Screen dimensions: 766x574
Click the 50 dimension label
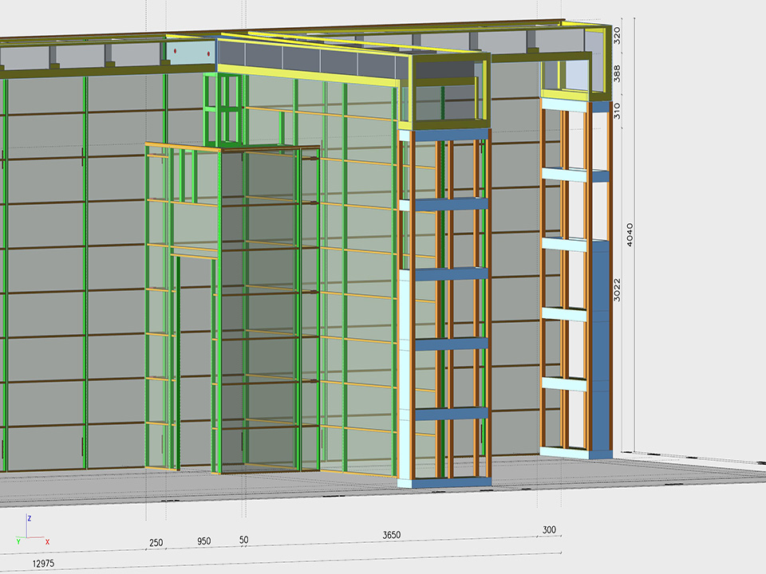point(243,540)
